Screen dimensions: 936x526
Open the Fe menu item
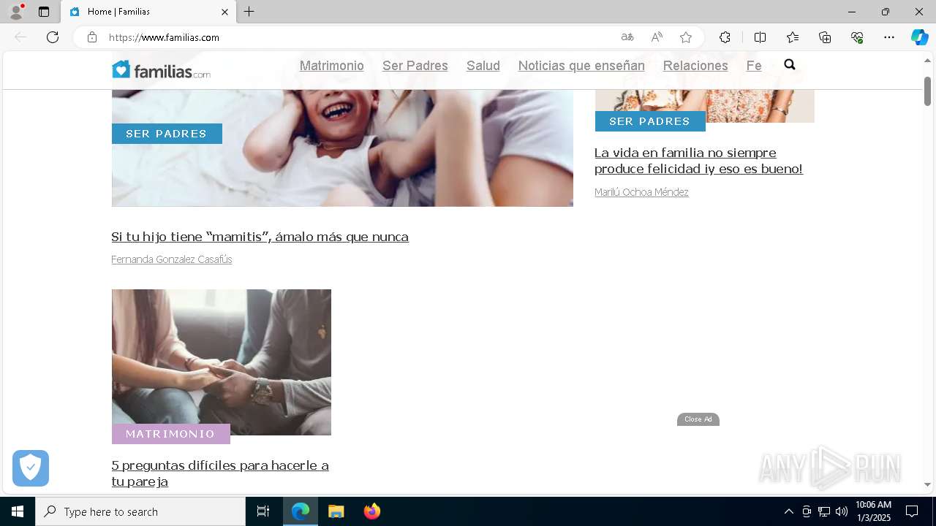(x=754, y=66)
